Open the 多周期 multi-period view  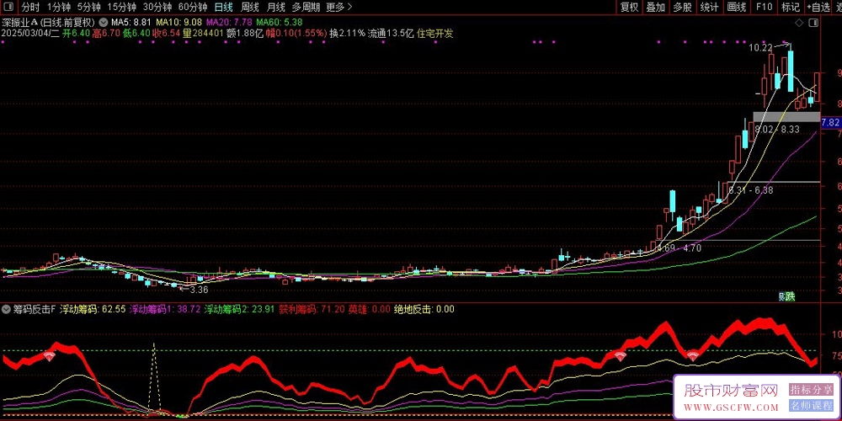tap(306, 7)
